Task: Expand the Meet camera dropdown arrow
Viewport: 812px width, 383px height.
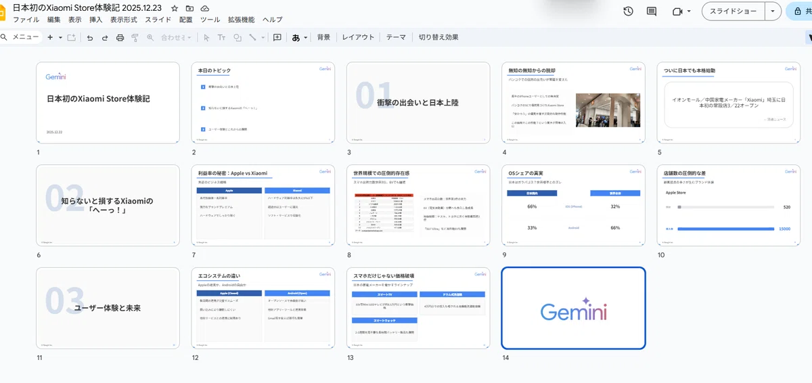Action: tap(689, 12)
